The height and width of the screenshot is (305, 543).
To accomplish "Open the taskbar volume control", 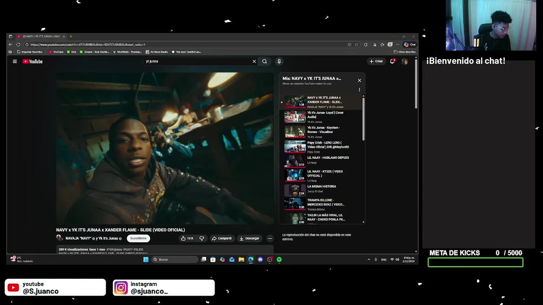I will (397, 260).
